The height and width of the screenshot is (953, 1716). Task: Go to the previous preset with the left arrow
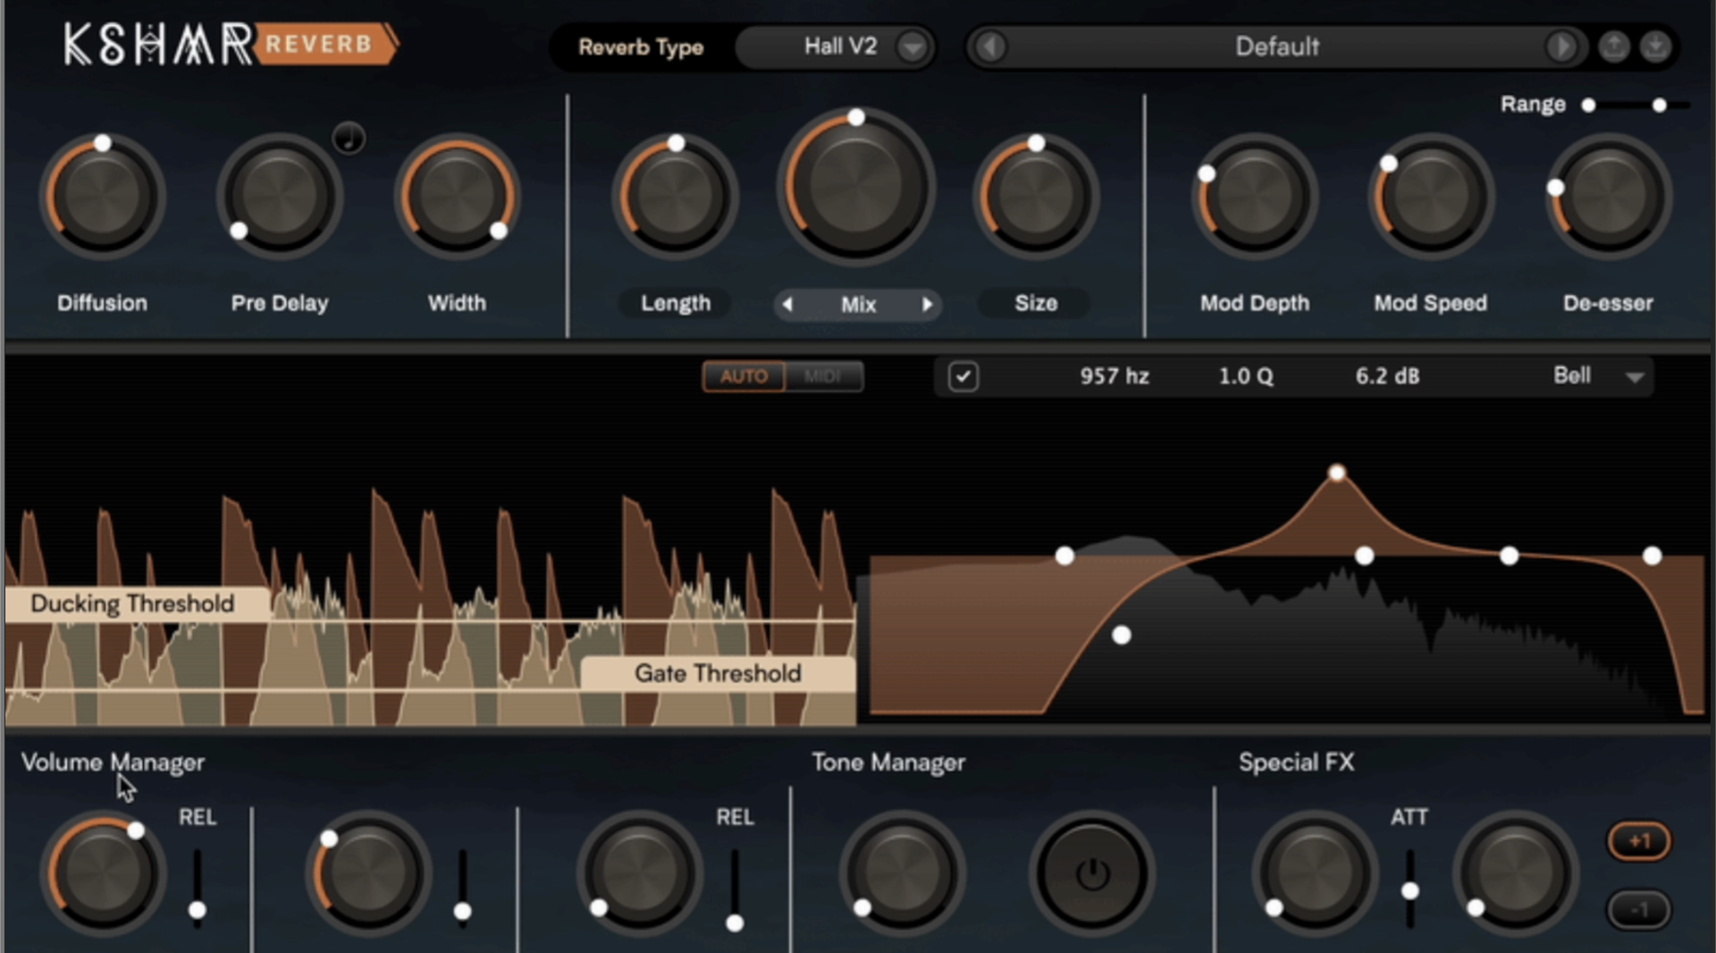click(990, 46)
